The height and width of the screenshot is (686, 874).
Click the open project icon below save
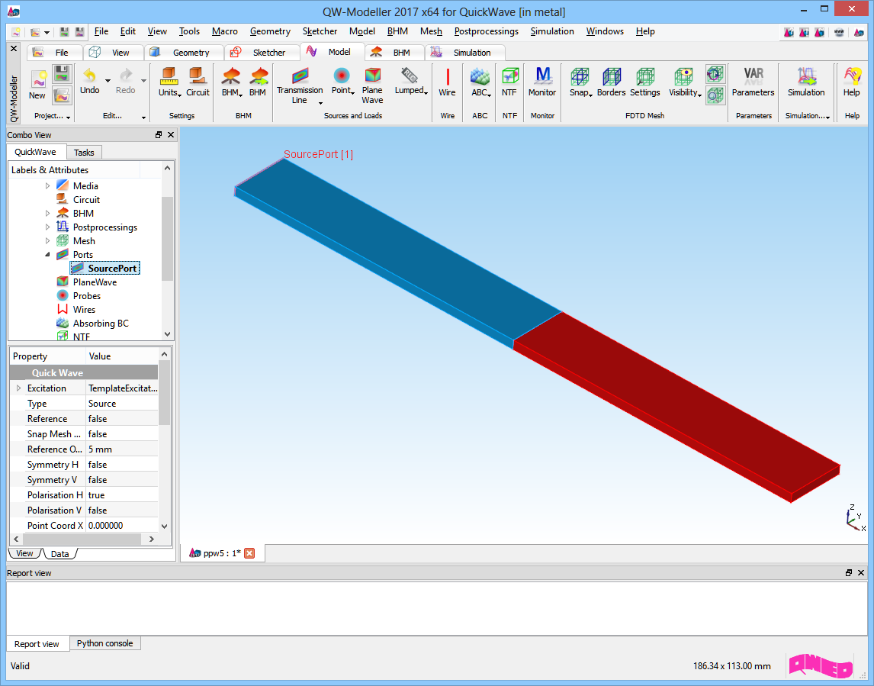62,95
